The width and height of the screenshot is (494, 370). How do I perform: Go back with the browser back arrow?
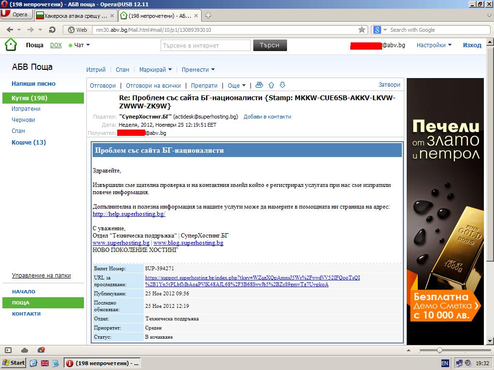[x=10, y=30]
